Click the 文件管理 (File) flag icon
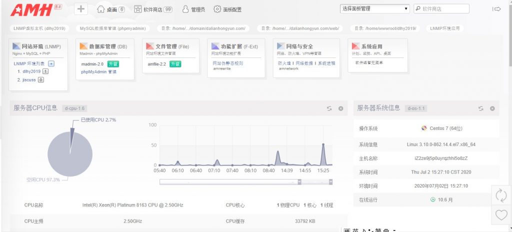Screen dimensions: 512x232 (150, 46)
